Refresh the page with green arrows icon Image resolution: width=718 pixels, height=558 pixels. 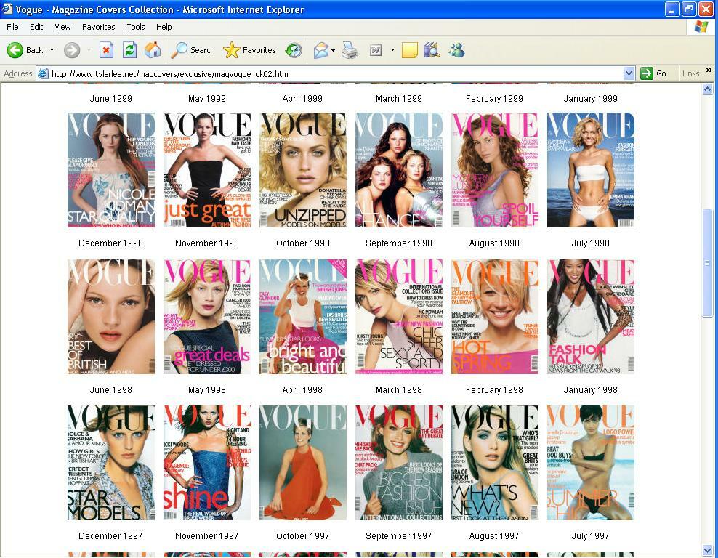coord(129,50)
